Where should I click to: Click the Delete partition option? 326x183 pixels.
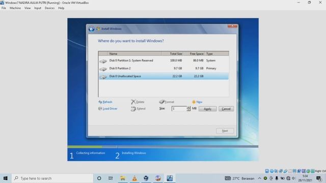click(140, 102)
